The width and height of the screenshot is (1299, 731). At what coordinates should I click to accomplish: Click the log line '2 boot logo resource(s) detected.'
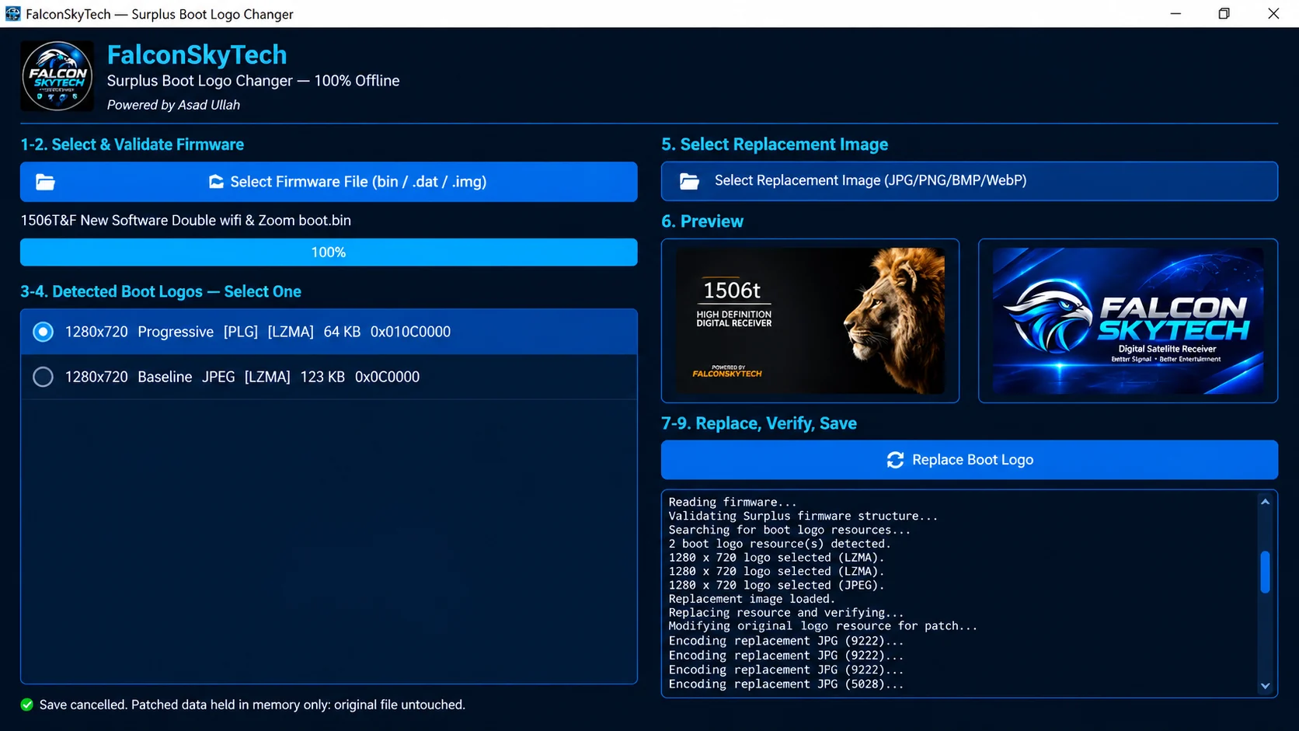click(x=779, y=544)
